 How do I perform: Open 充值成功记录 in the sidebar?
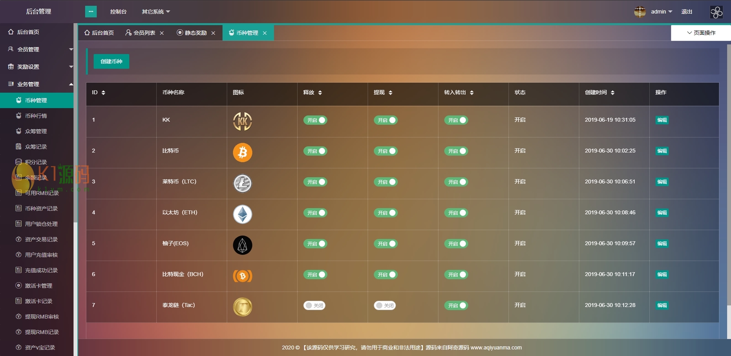(37, 270)
